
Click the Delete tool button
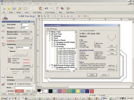tap(112, 50)
